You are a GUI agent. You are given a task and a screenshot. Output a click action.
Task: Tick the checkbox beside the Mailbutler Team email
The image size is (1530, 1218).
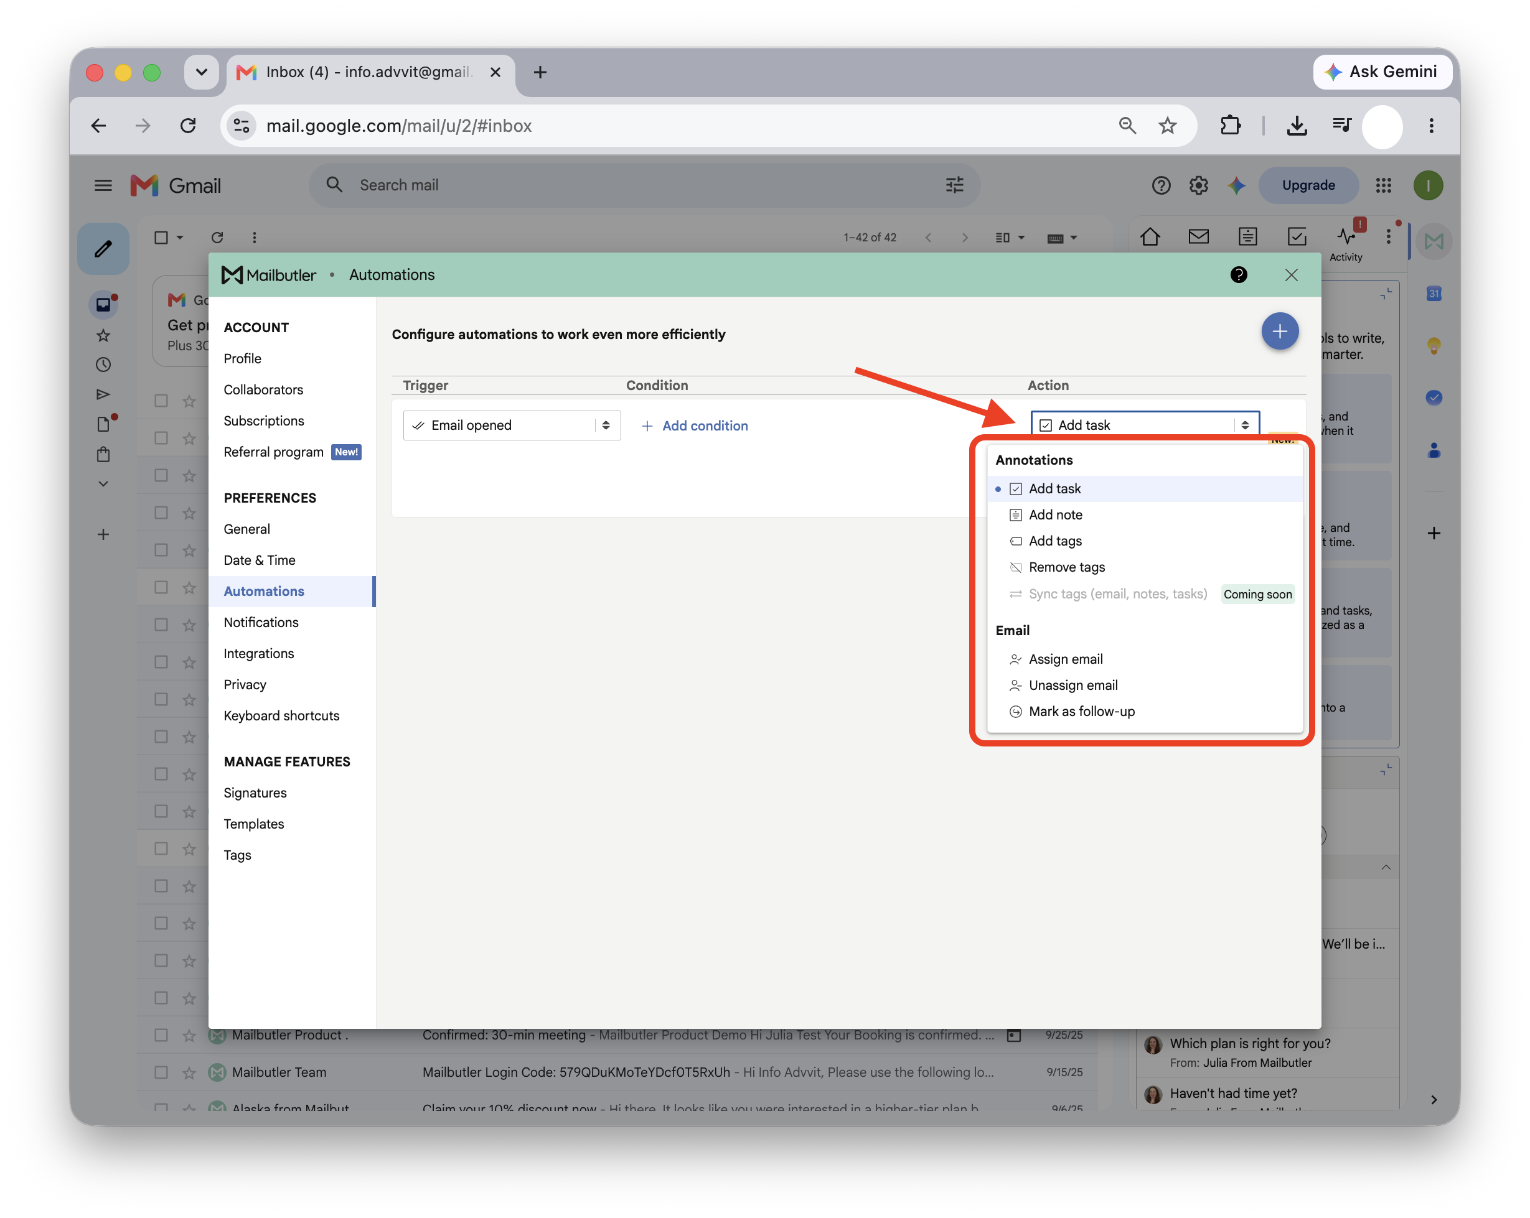161,1072
